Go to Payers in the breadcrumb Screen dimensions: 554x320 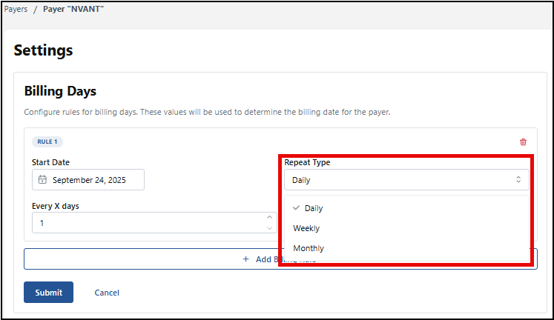click(16, 10)
